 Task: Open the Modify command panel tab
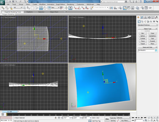(x=142, y=17)
